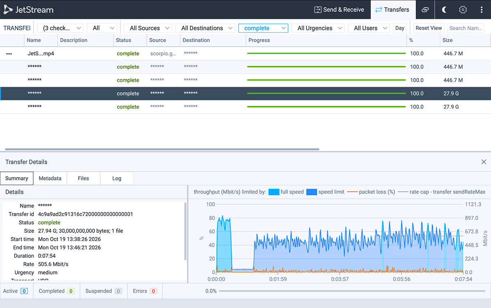This screenshot has height=308, width=491.
Task: Toggle the 'packet loss (%)' legend entry
Action: pos(372,192)
